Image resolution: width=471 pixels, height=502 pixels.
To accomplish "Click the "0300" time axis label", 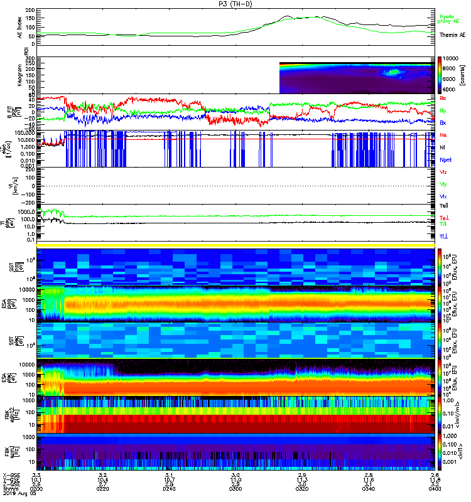I will pos(235,489).
